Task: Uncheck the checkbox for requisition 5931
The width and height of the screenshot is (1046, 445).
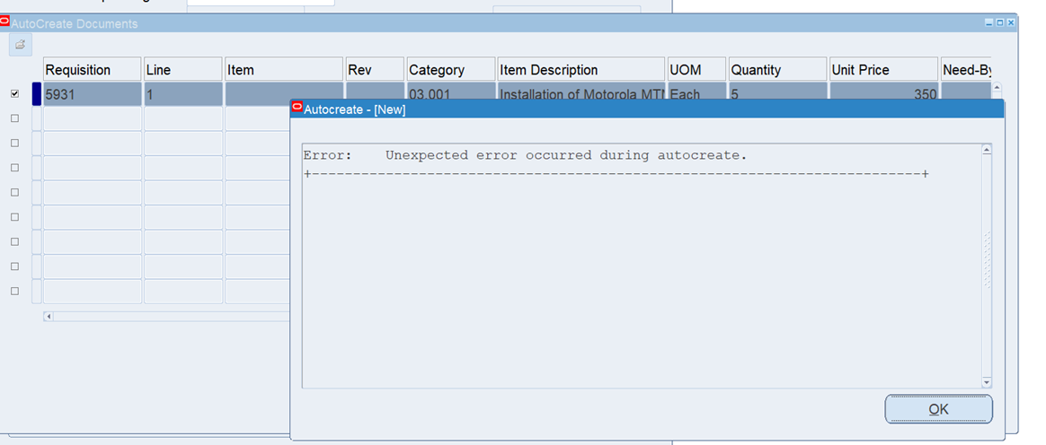Action: tap(14, 94)
